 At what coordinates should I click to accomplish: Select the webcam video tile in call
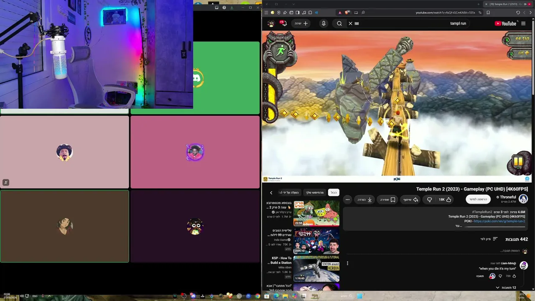coord(97,54)
